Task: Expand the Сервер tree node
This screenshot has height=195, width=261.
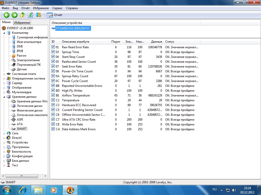Action: (4, 83)
